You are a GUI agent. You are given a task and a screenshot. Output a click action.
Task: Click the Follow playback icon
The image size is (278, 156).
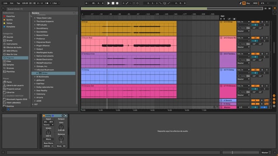(x=87, y=3)
